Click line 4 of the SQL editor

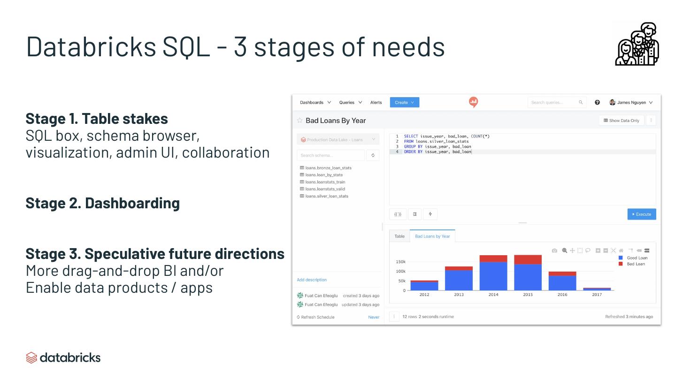[522, 152]
